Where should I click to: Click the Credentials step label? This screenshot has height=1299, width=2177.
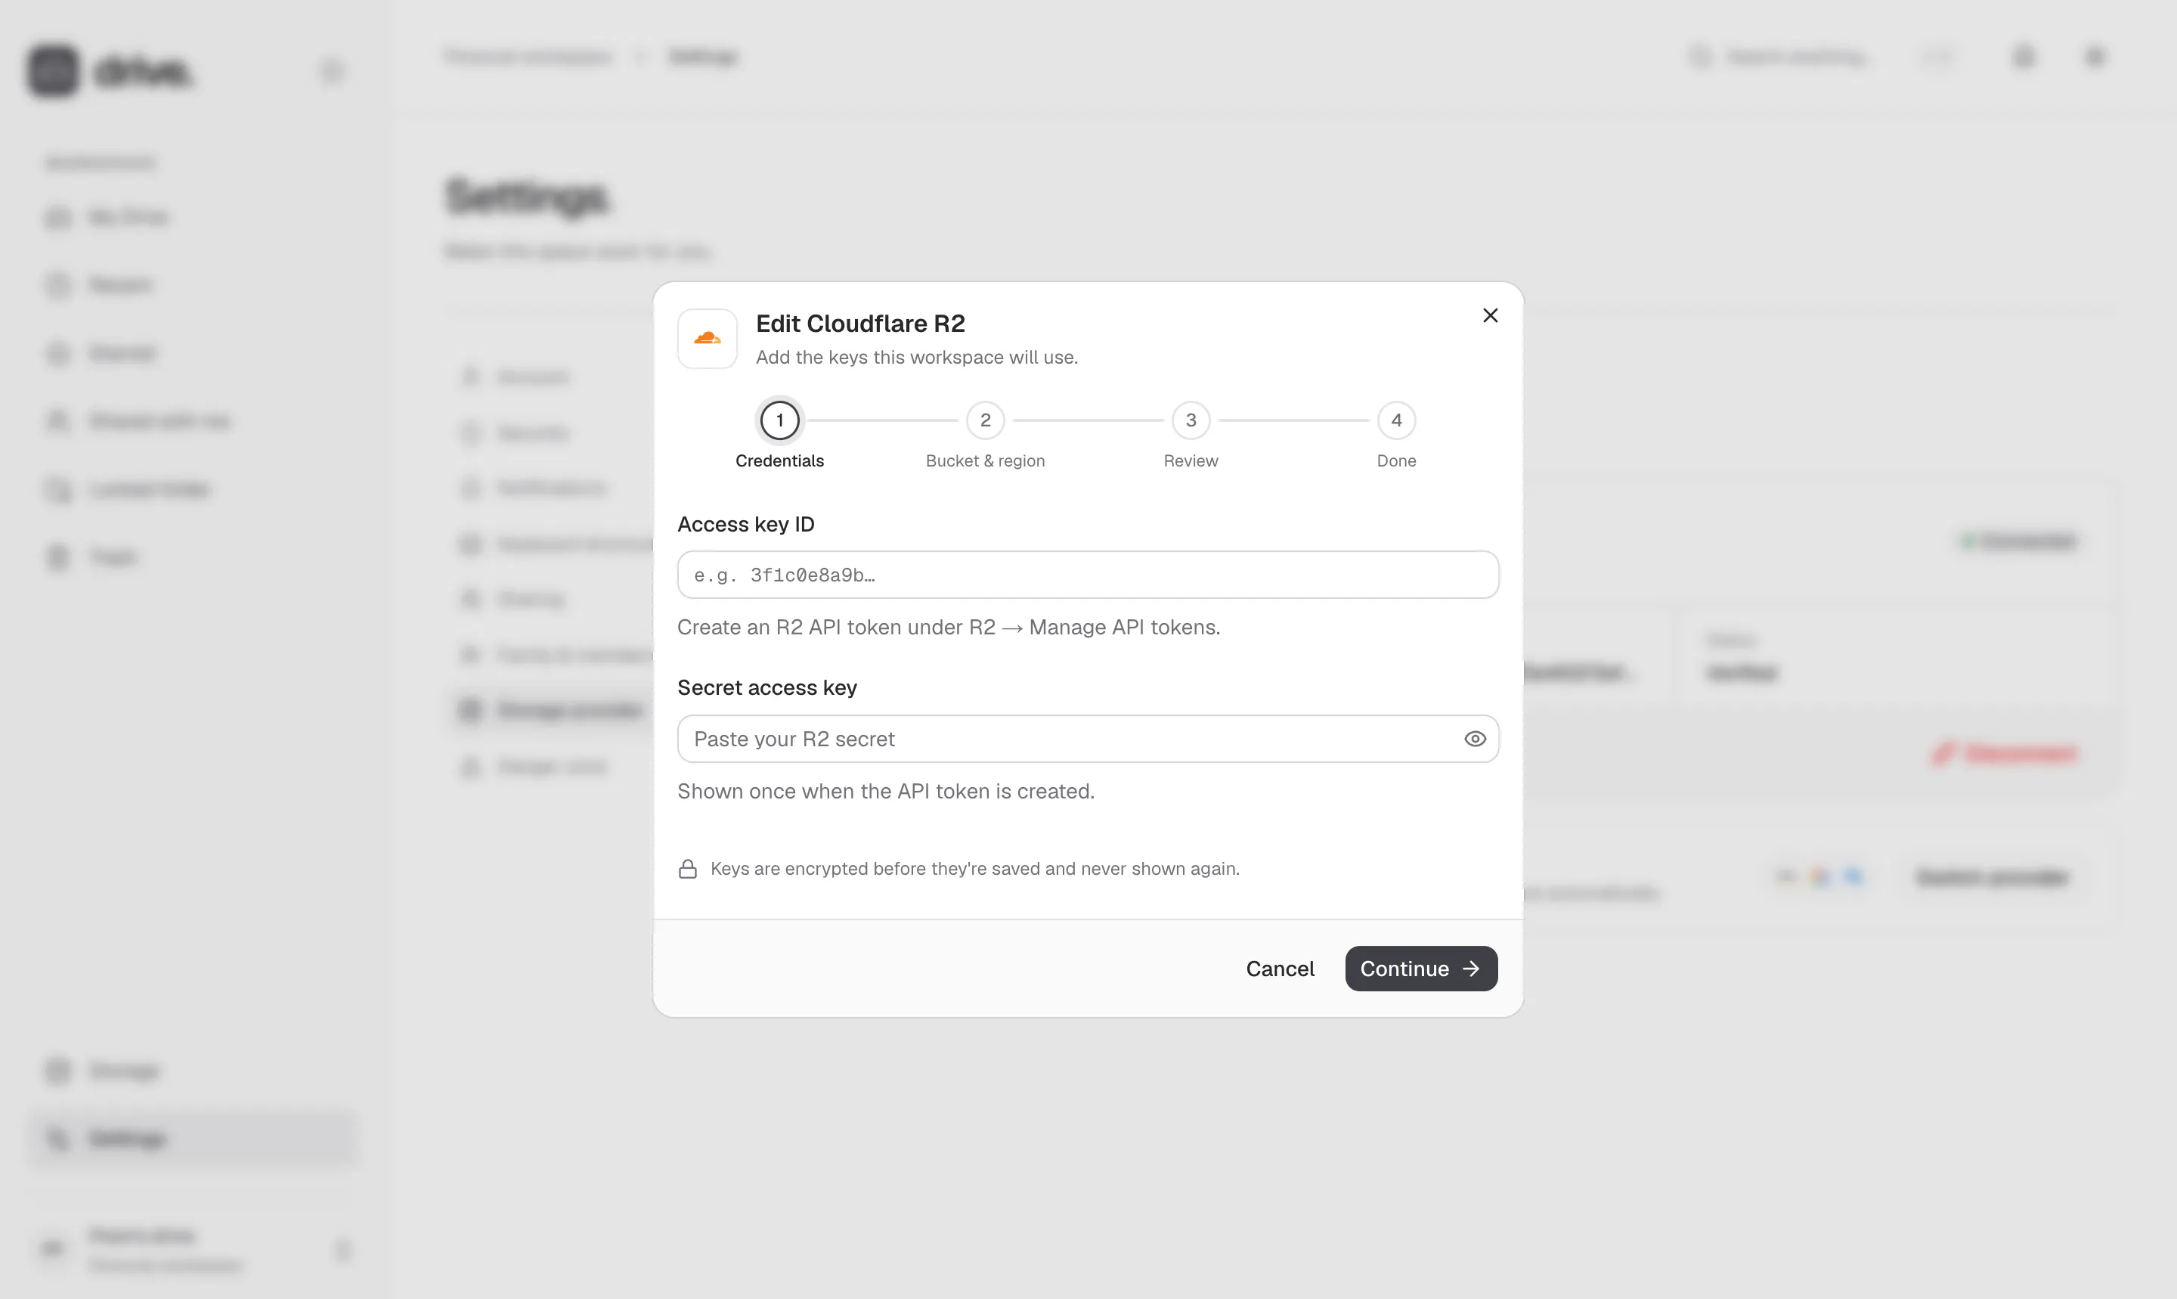(779, 460)
